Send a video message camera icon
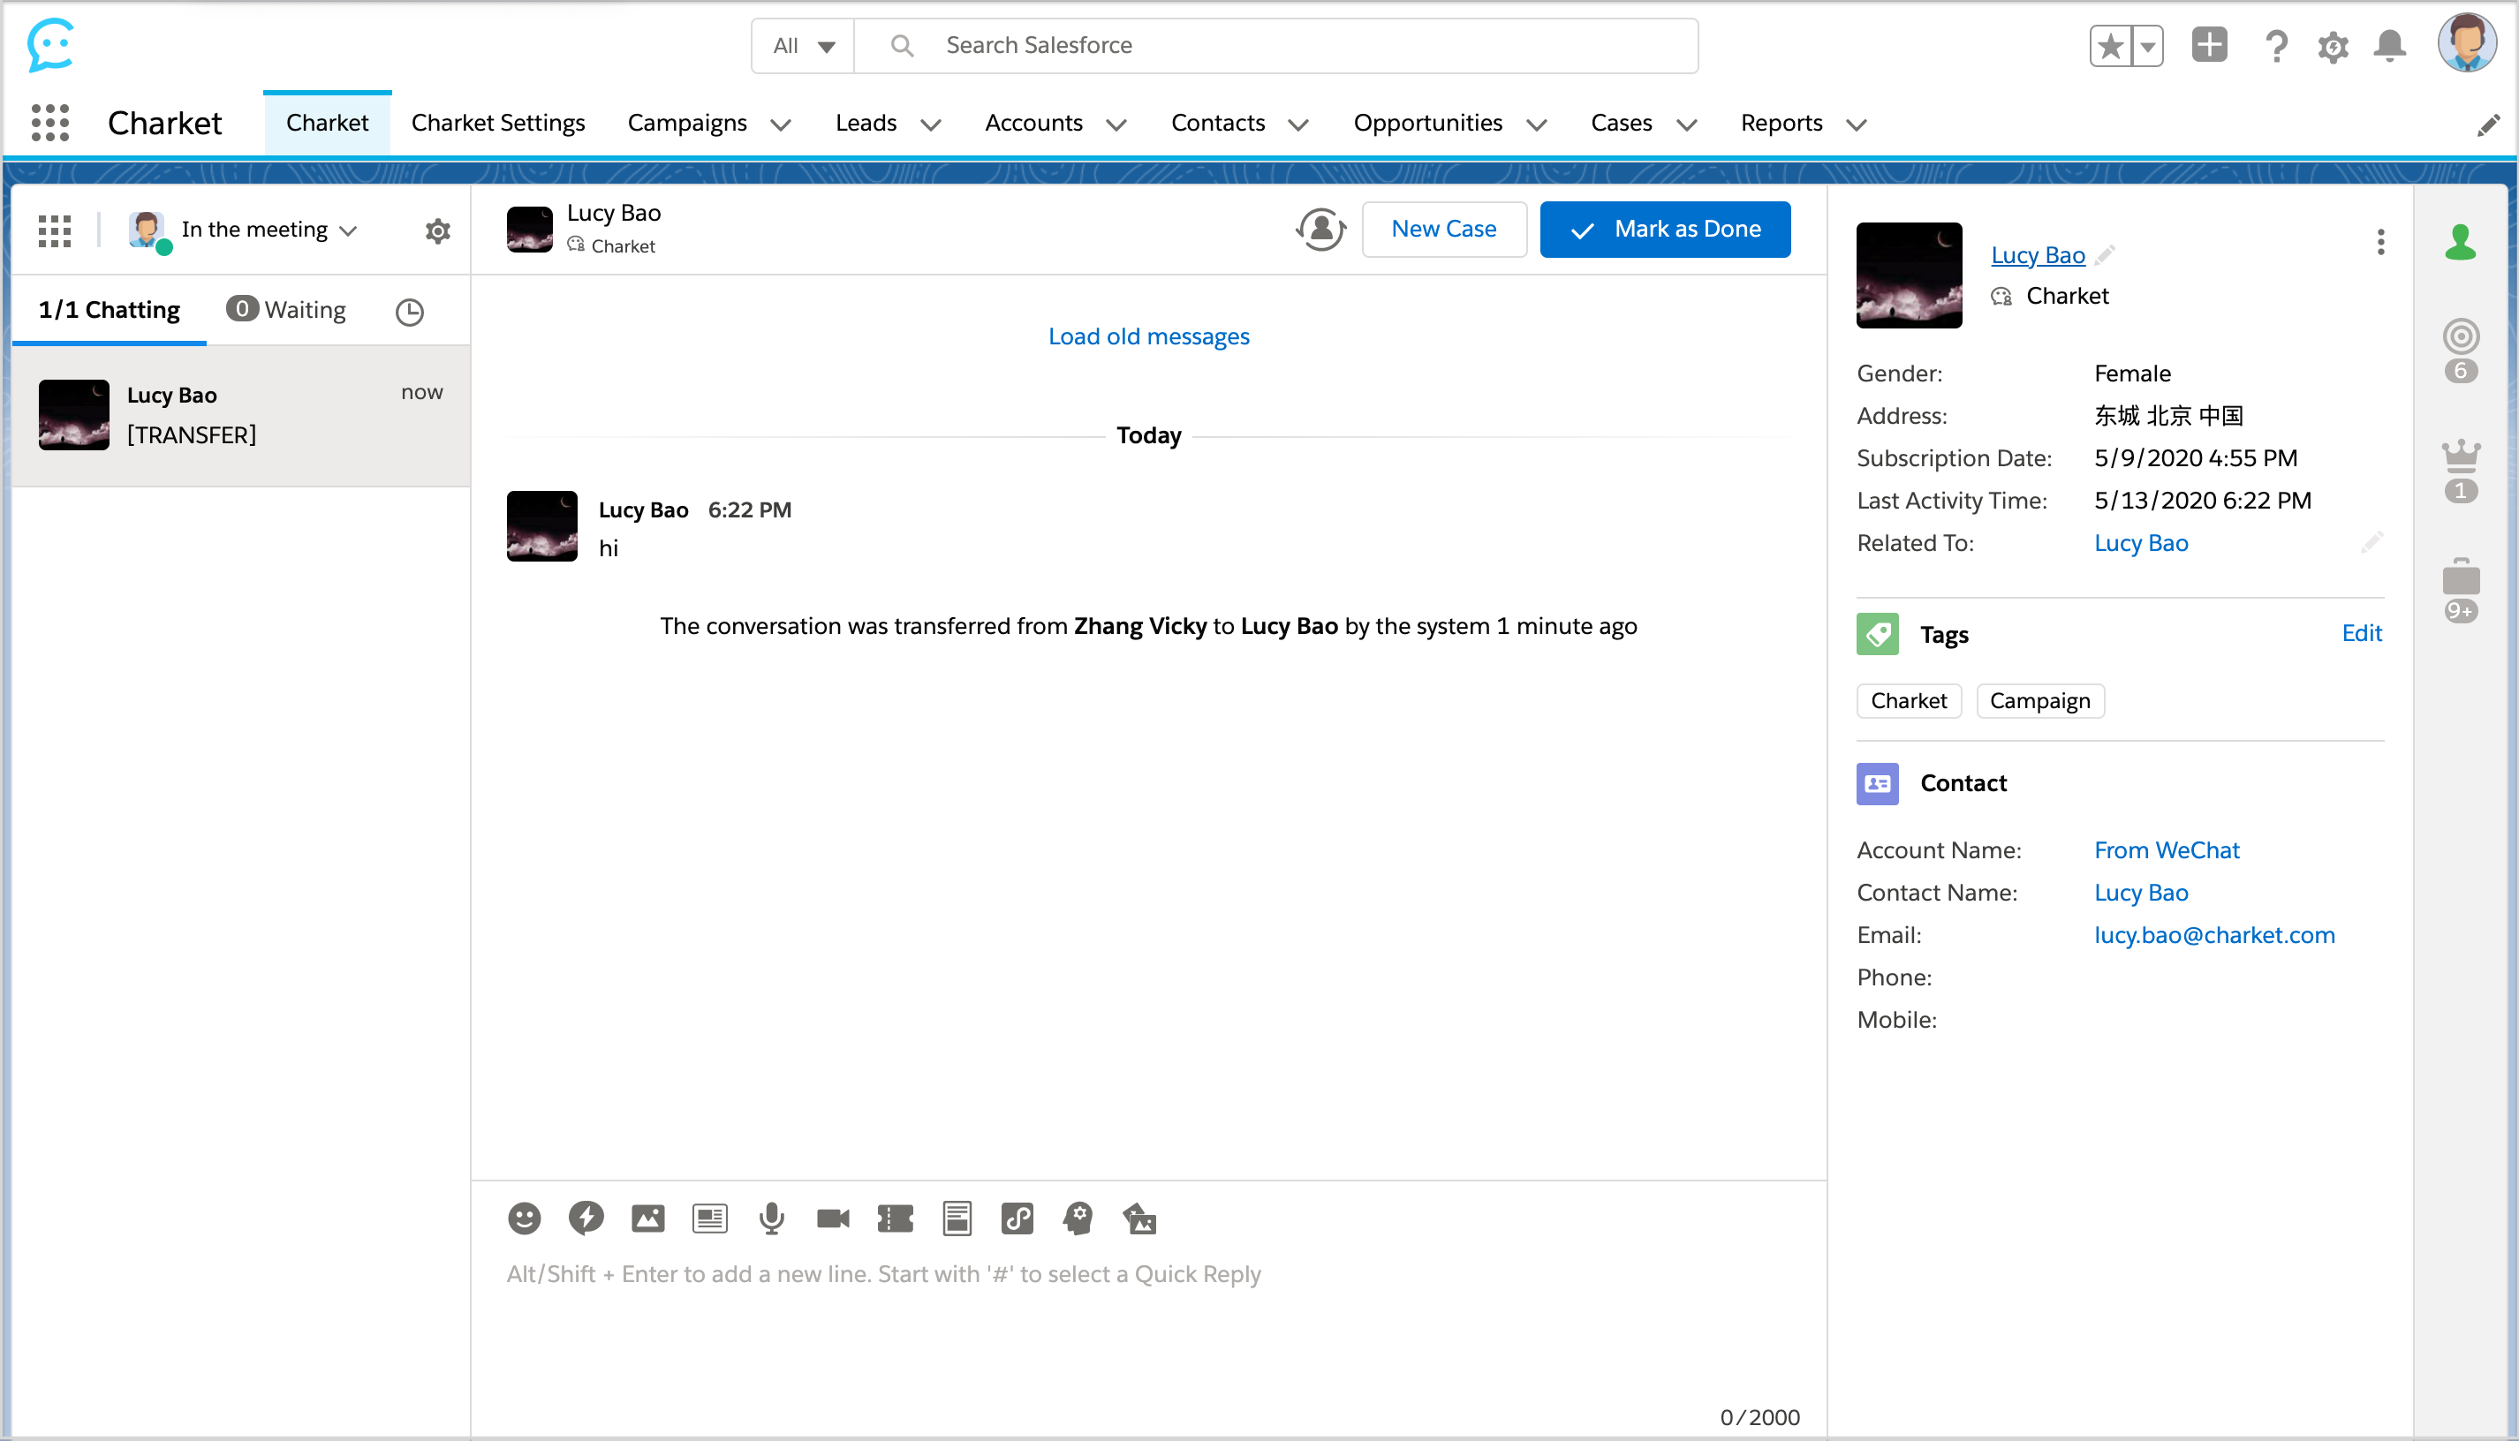 pos(832,1218)
